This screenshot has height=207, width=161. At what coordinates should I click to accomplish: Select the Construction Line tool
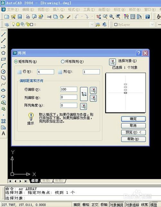point(3,40)
